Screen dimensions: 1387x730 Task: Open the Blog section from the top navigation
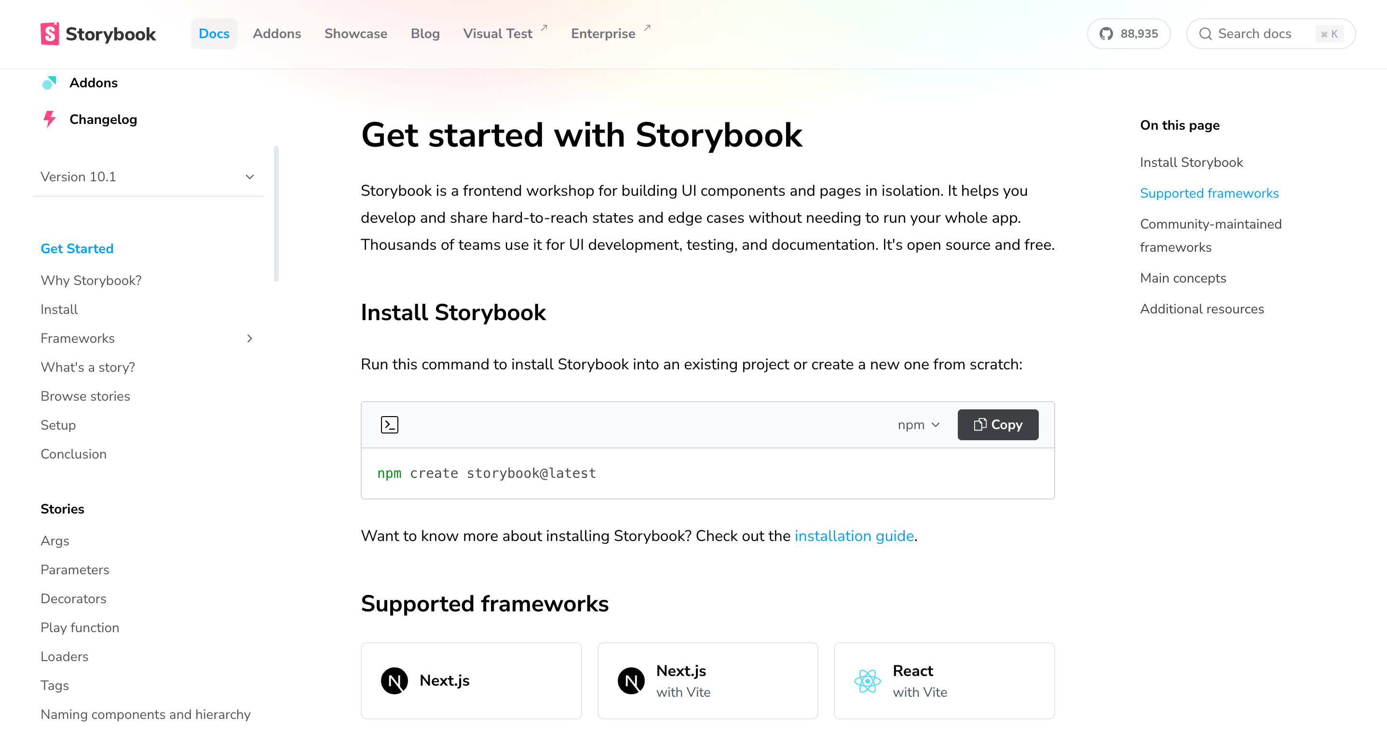pyautogui.click(x=425, y=33)
